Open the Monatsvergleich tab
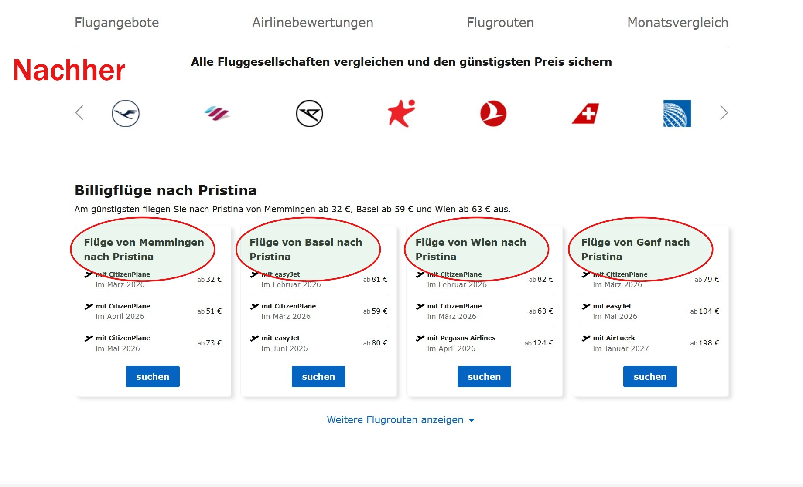This screenshot has width=803, height=487. tap(677, 23)
